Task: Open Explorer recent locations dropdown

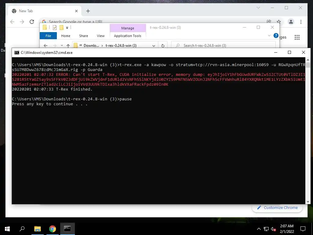Action: (62, 46)
